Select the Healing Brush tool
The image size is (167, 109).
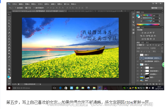click(9, 33)
